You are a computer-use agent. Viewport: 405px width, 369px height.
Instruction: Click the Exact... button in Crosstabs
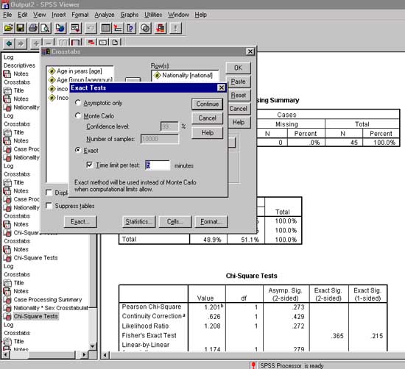pyautogui.click(x=80, y=222)
